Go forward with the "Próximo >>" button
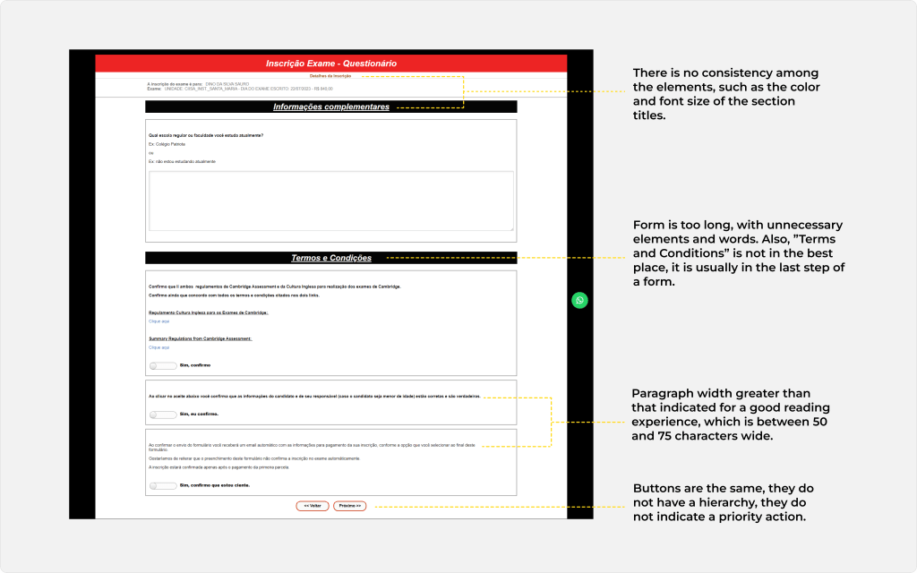Image resolution: width=917 pixels, height=573 pixels. (350, 506)
